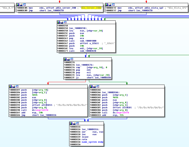Click group-nodes icon of Win_Vista_SP2 node

point(113,5)
